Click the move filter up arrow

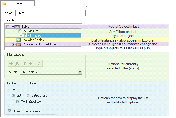pyautogui.click(x=25, y=63)
